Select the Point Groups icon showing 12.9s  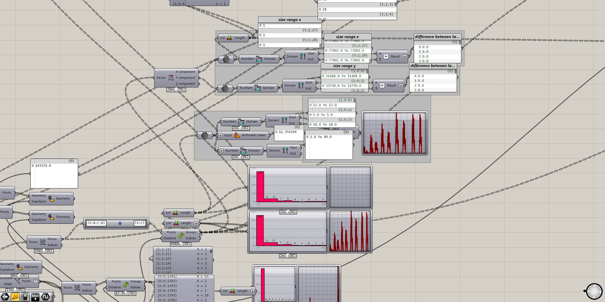[126, 284]
